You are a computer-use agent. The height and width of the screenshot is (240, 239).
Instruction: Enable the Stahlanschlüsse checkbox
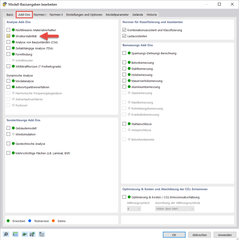(x=124, y=124)
